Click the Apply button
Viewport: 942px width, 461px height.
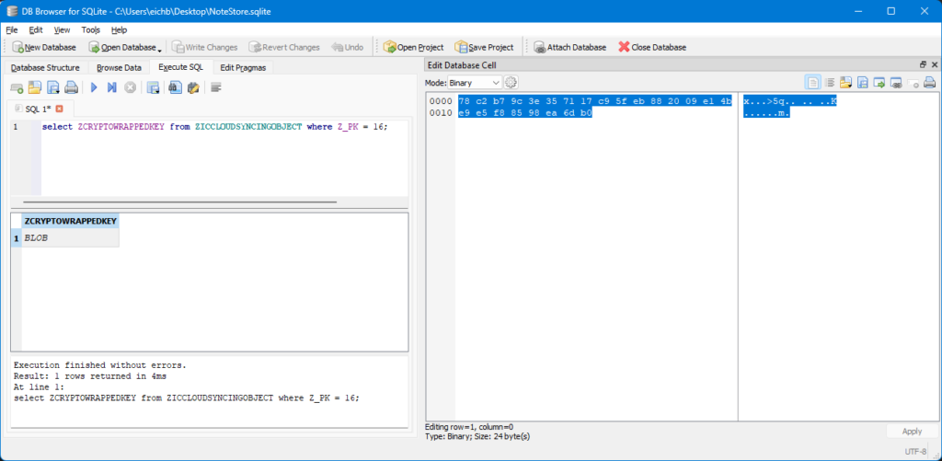tap(912, 431)
